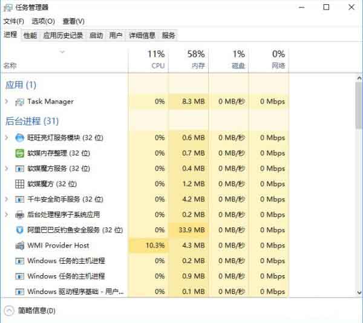Open the 文件(F) menu
The width and height of the screenshot is (363, 323).
[x=13, y=21]
